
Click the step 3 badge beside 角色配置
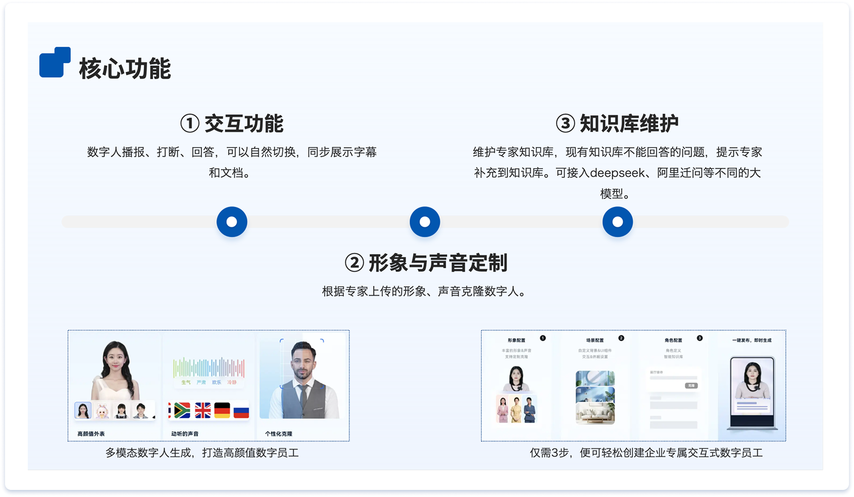[699, 338]
